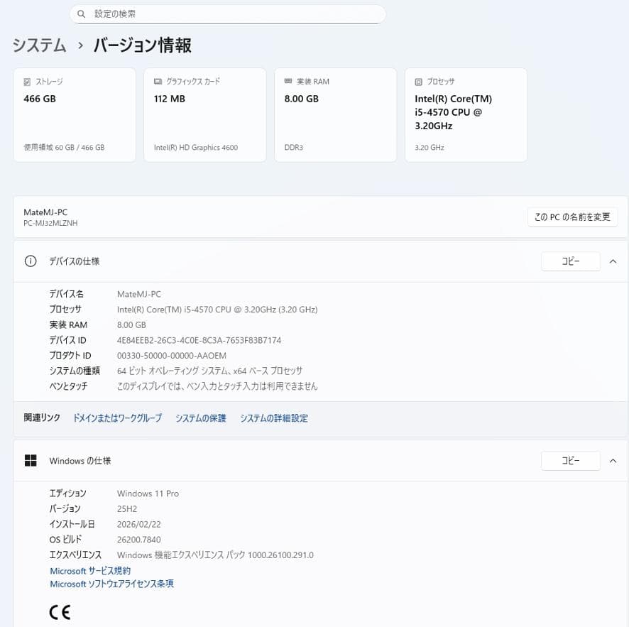Open the ストレージ 466 GB card
The image size is (629, 627).
[75, 115]
